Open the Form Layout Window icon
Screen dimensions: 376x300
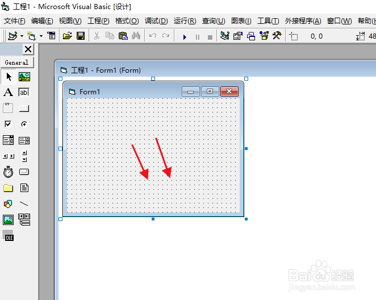(251, 36)
